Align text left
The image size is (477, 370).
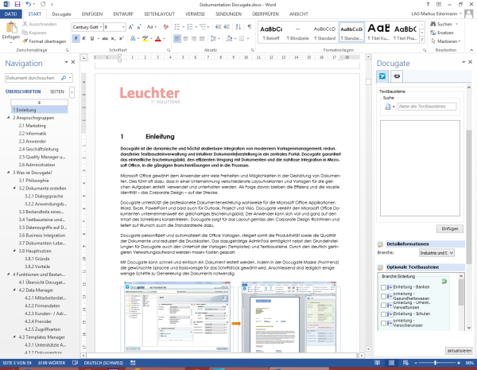coord(177,38)
